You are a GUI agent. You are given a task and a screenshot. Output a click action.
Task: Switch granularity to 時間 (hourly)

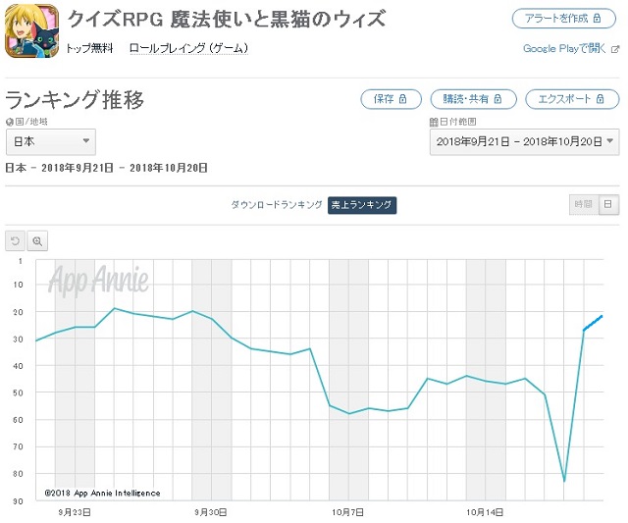tap(583, 204)
